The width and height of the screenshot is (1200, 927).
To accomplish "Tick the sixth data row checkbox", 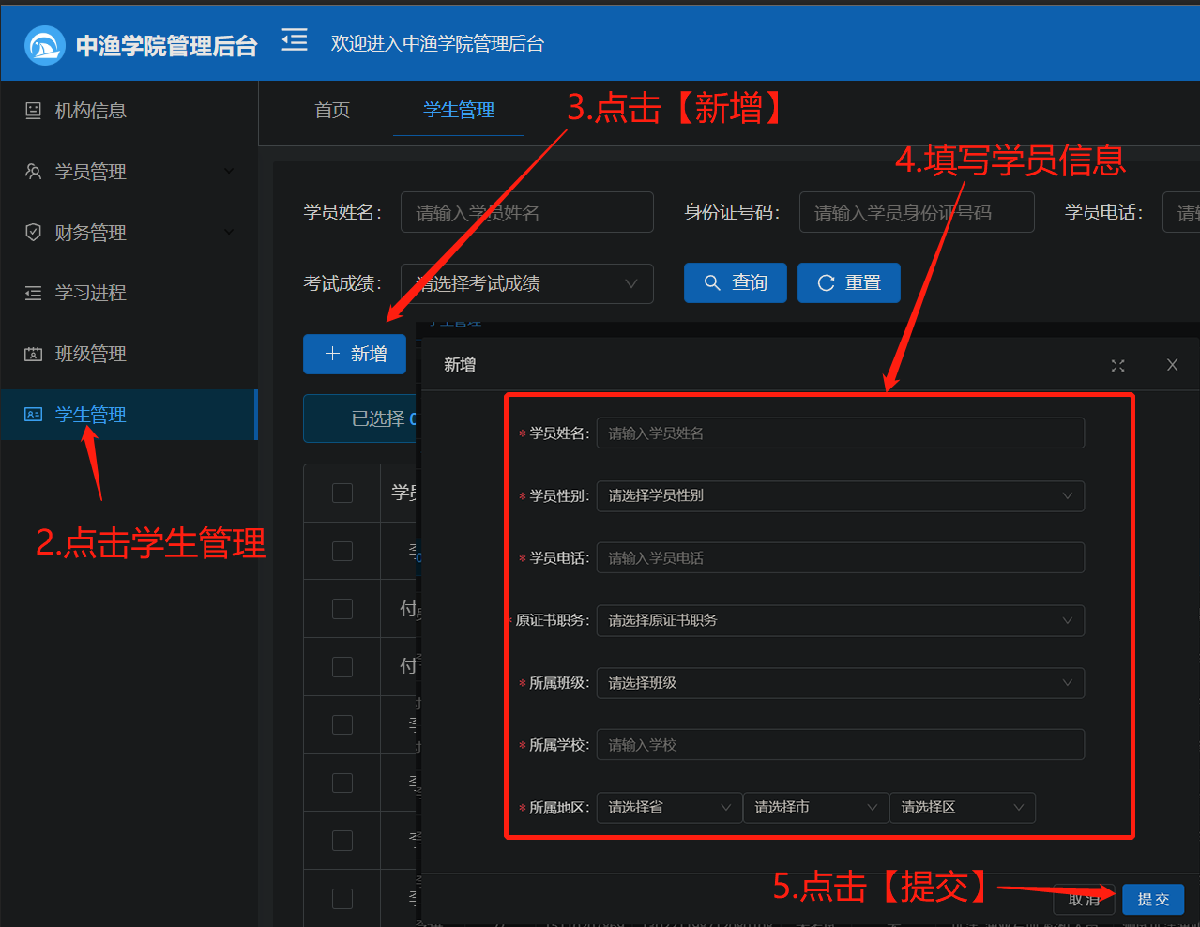I will (342, 841).
